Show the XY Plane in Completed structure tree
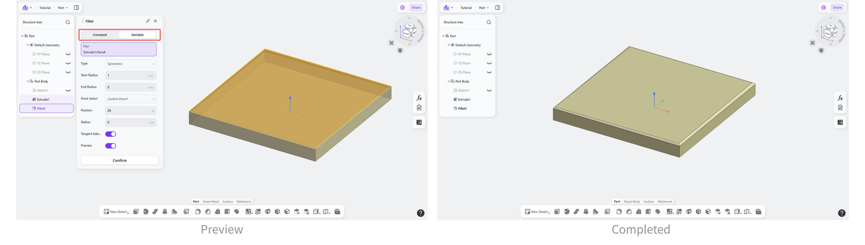The image size is (865, 245). (x=489, y=54)
